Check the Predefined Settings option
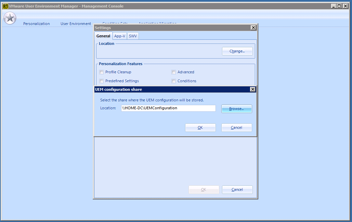 [x=102, y=81]
